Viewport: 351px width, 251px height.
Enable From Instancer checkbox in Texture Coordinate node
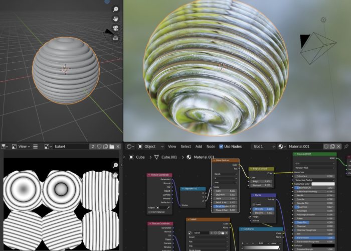point(150,213)
